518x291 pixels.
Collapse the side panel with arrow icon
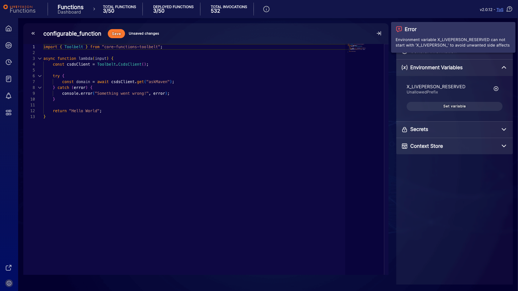[379, 33]
